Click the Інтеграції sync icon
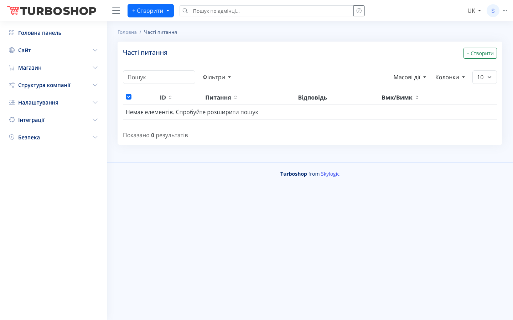The width and height of the screenshot is (513, 320). point(12,120)
